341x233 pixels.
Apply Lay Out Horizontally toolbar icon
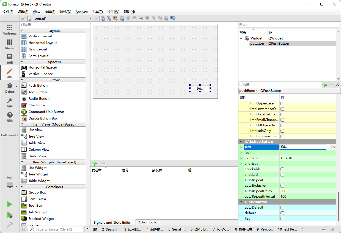click(x=128, y=18)
